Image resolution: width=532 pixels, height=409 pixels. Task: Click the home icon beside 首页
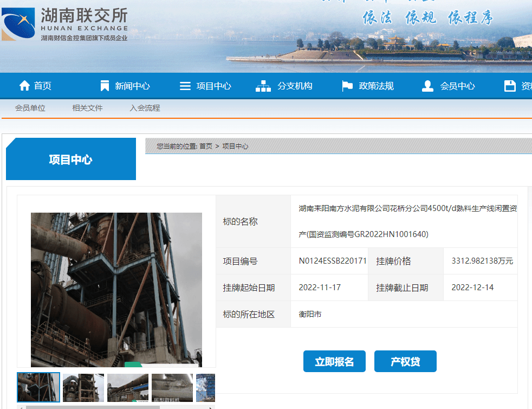[24, 86]
